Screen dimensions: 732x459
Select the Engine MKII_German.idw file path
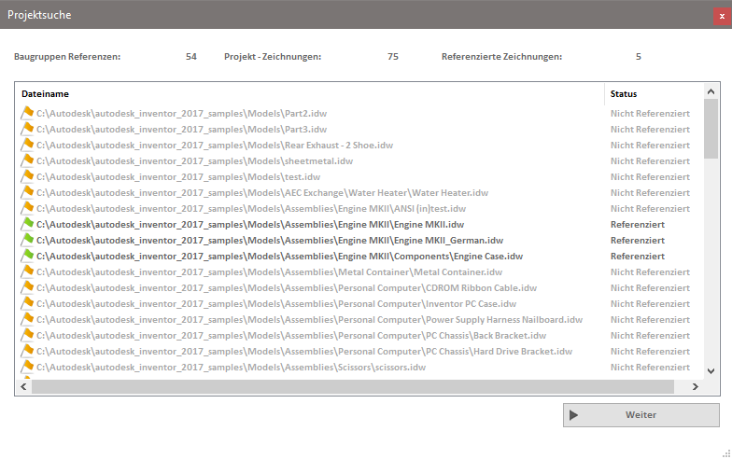coord(270,241)
